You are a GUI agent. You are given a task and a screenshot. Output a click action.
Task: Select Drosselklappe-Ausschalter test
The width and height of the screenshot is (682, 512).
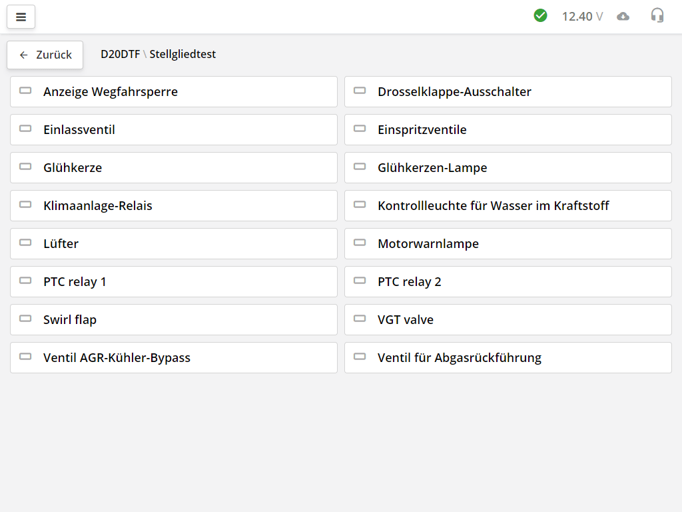(x=508, y=92)
